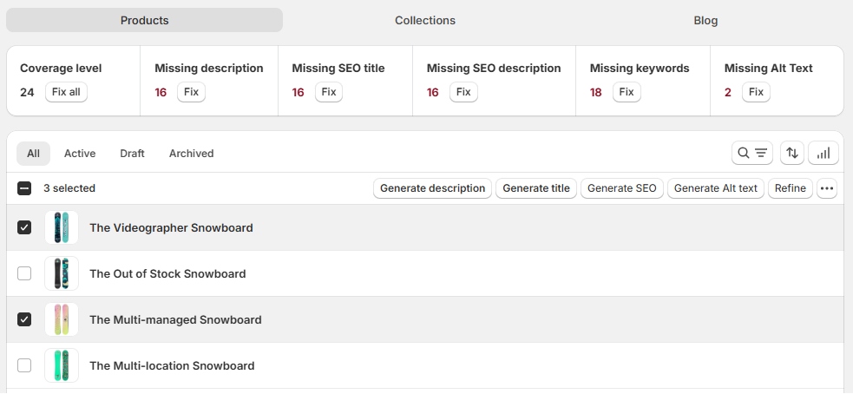Check The Multi-location Snowboard checkbox
Viewport: 853px width, 394px height.
24,365
